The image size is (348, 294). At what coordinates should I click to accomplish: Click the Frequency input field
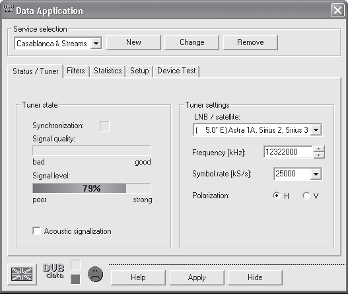(x=288, y=152)
